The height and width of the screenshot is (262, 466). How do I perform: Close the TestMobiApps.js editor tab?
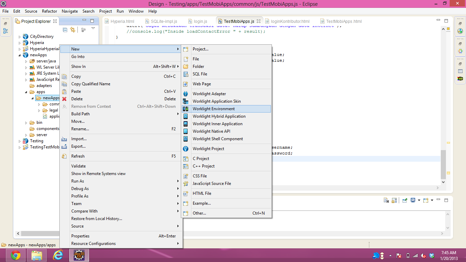click(258, 20)
